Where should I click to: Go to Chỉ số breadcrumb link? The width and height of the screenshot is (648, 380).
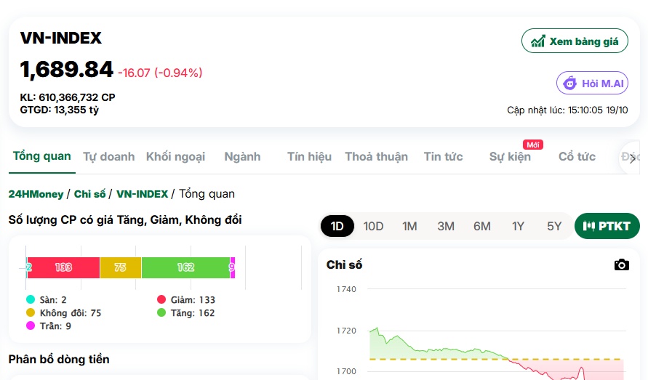(x=89, y=194)
